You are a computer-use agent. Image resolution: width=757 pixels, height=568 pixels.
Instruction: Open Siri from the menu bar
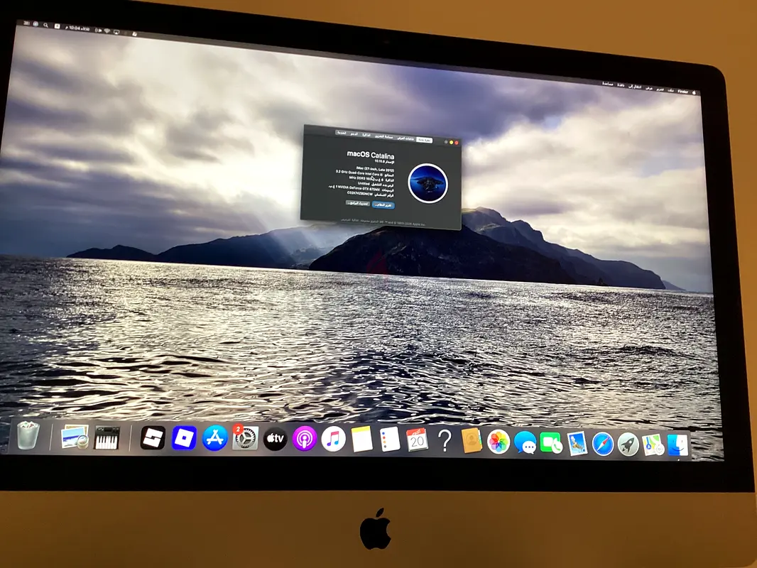36,23
